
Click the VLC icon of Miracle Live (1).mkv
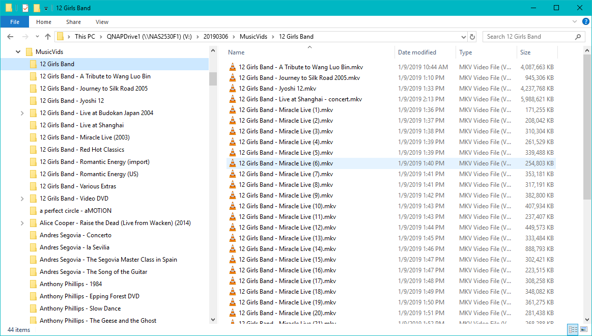pos(233,110)
